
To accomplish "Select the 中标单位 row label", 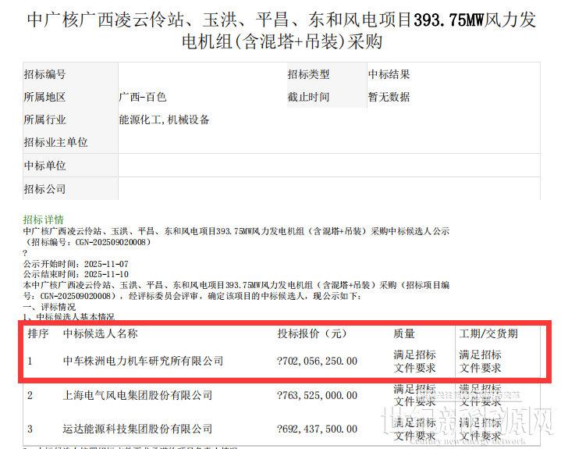I will [44, 166].
